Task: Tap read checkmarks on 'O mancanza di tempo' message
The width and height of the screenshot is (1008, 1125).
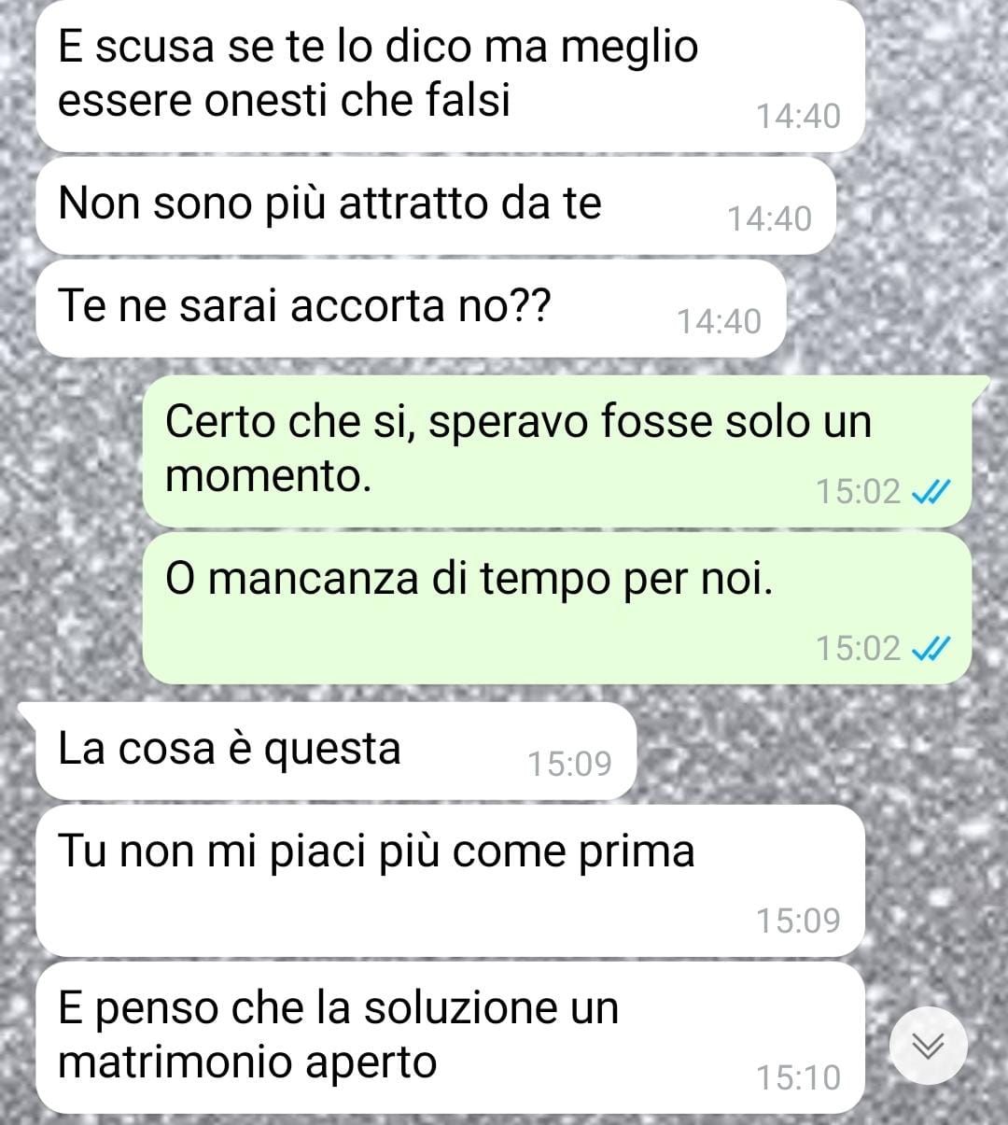Action: pos(931,648)
